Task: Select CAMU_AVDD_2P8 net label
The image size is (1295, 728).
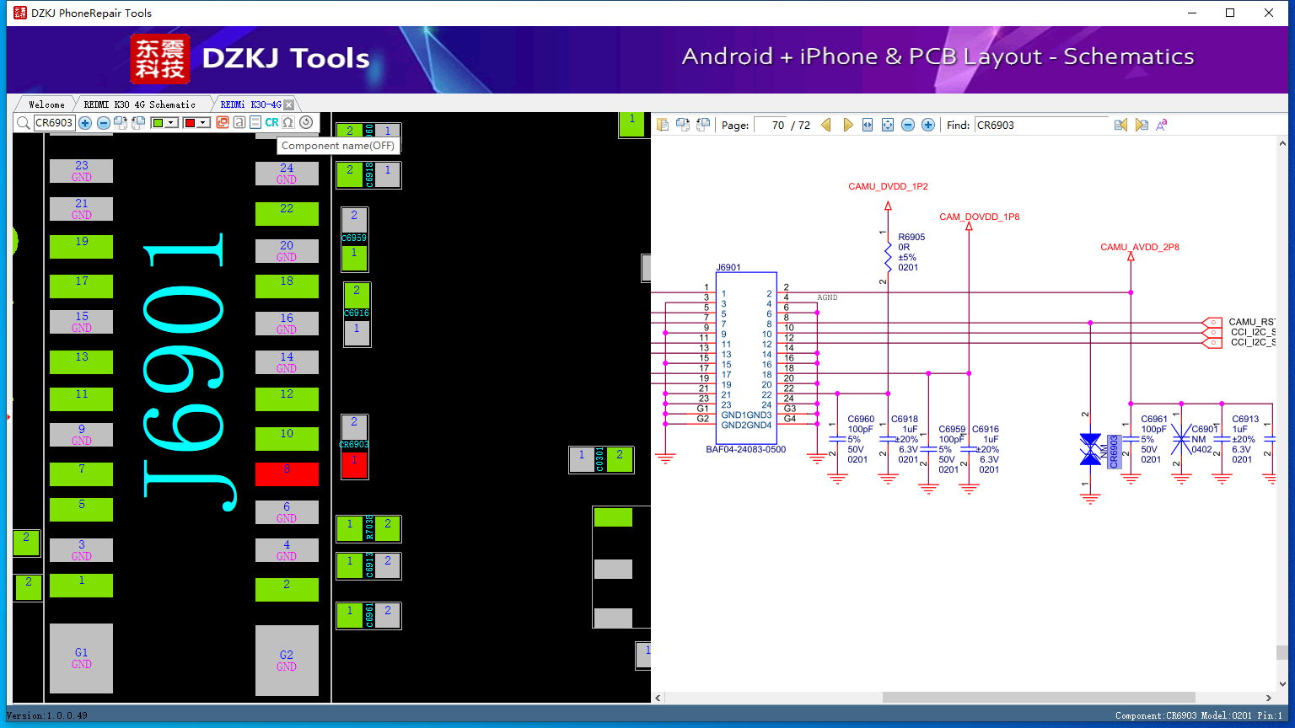Action: click(x=1140, y=247)
